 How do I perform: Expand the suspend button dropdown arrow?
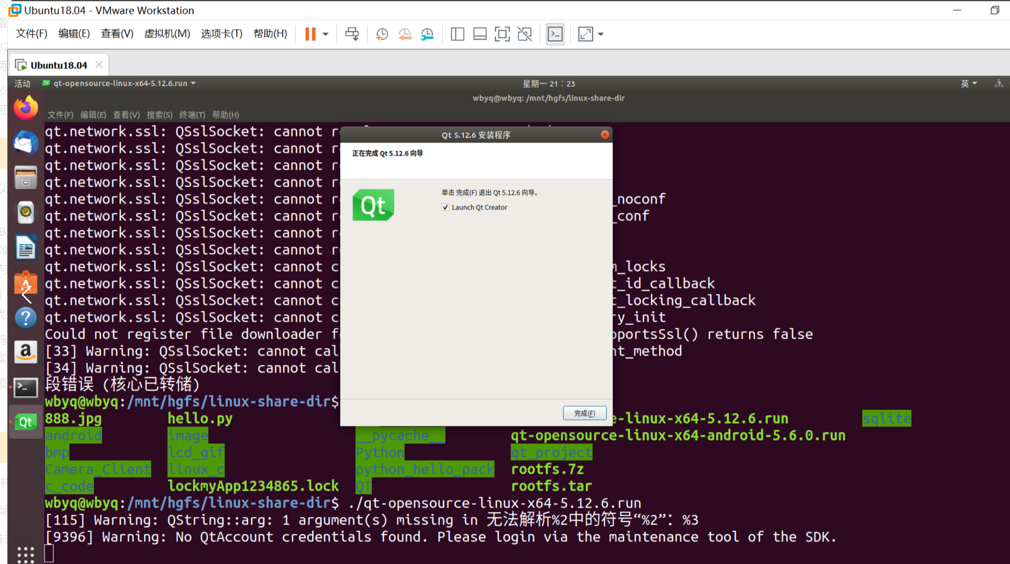326,34
